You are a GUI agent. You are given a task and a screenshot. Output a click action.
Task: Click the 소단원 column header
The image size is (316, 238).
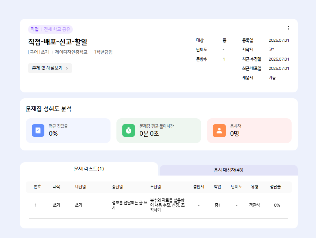click(155, 187)
